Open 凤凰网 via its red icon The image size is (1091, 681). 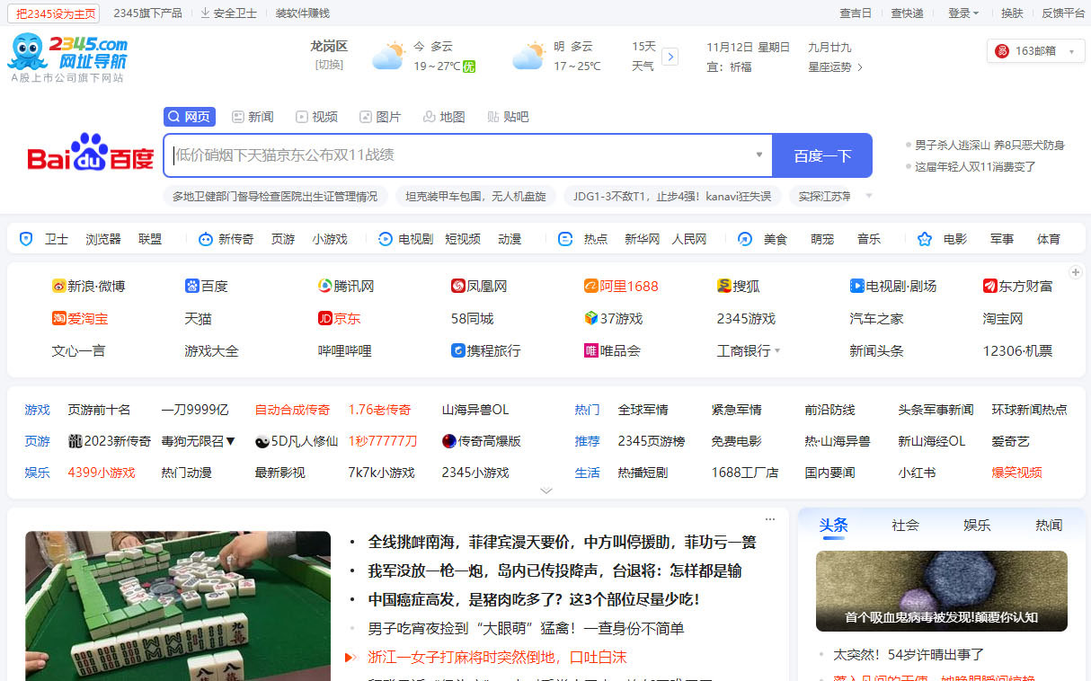coord(457,286)
